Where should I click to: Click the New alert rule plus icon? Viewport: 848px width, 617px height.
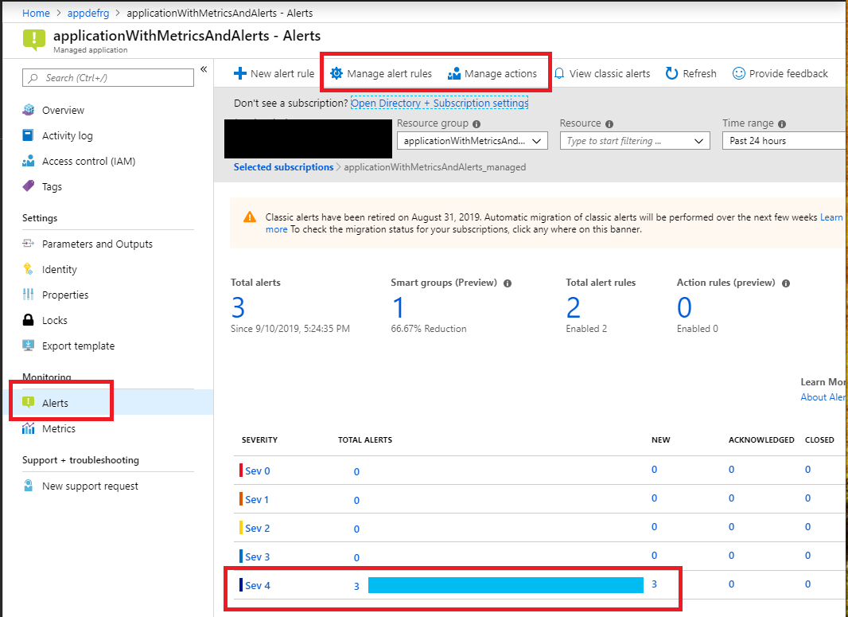coord(240,73)
